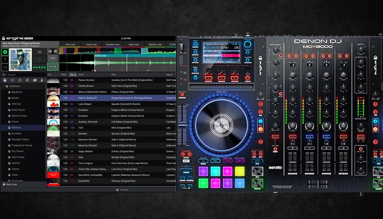383x219 pixels.
Task: Open the Trance crate
Action: click(15, 169)
